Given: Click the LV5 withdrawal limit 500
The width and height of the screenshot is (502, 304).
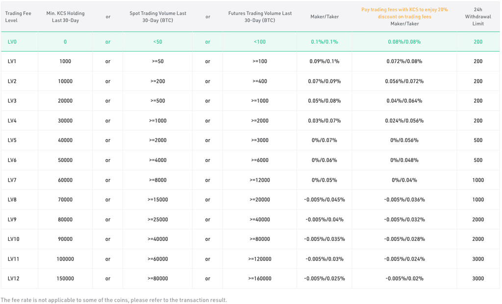Looking at the screenshot, I should coord(478,140).
